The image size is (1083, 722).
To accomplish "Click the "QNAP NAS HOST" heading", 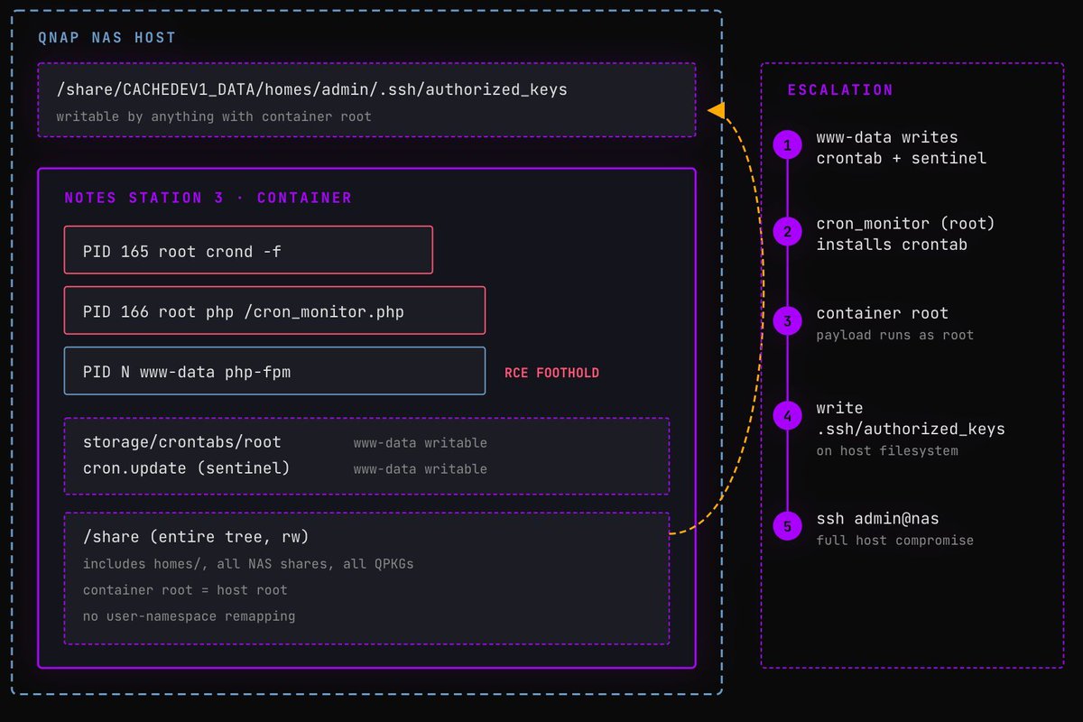I will [x=106, y=38].
